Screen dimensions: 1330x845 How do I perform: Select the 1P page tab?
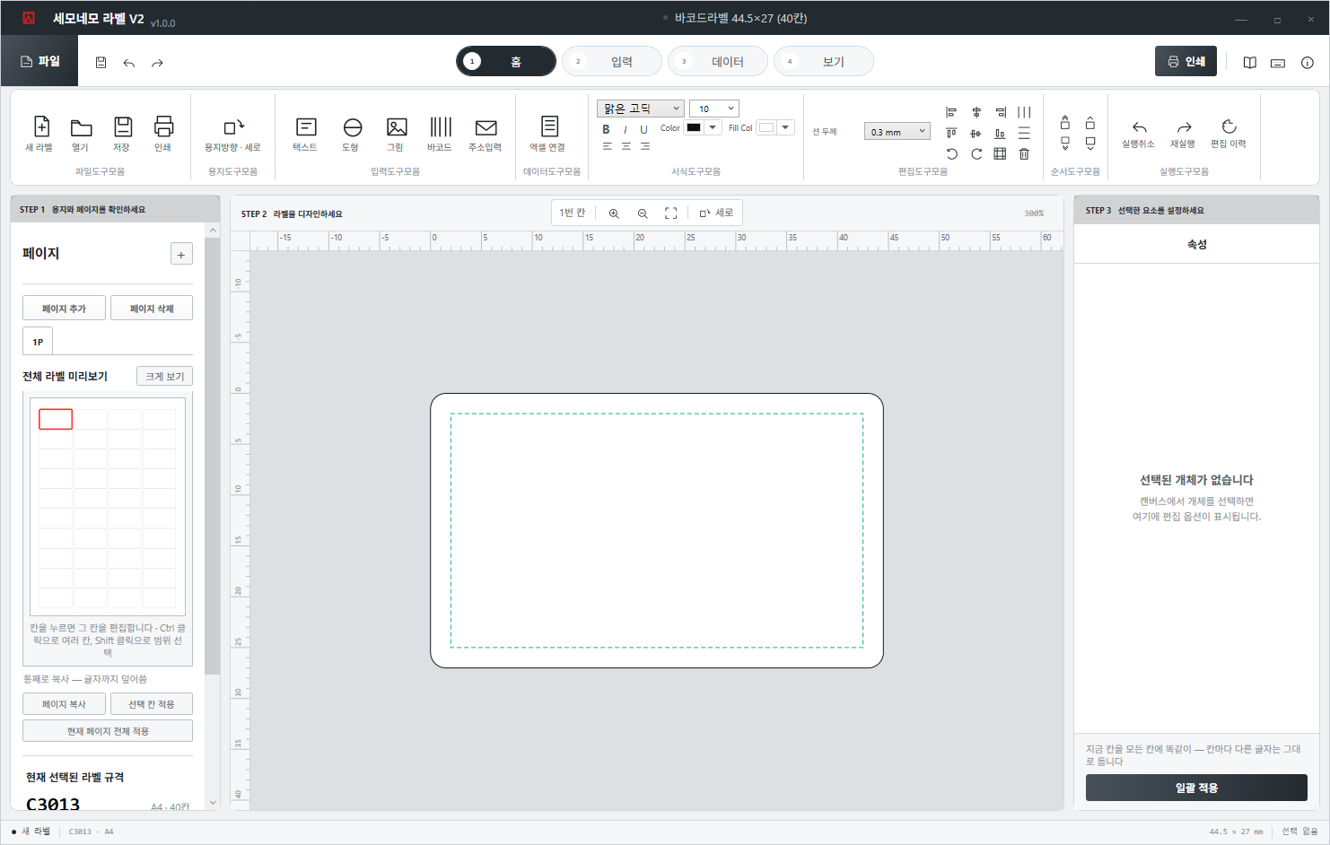pyautogui.click(x=38, y=342)
